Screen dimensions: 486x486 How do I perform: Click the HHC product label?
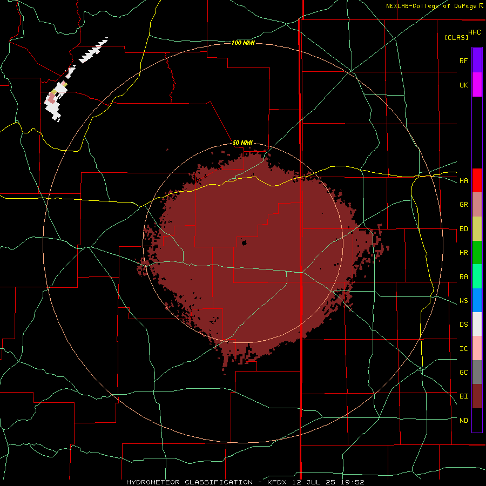click(475, 32)
